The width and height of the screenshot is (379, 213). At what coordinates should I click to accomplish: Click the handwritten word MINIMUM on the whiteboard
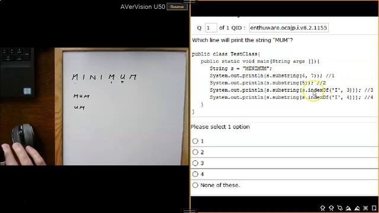(104, 78)
